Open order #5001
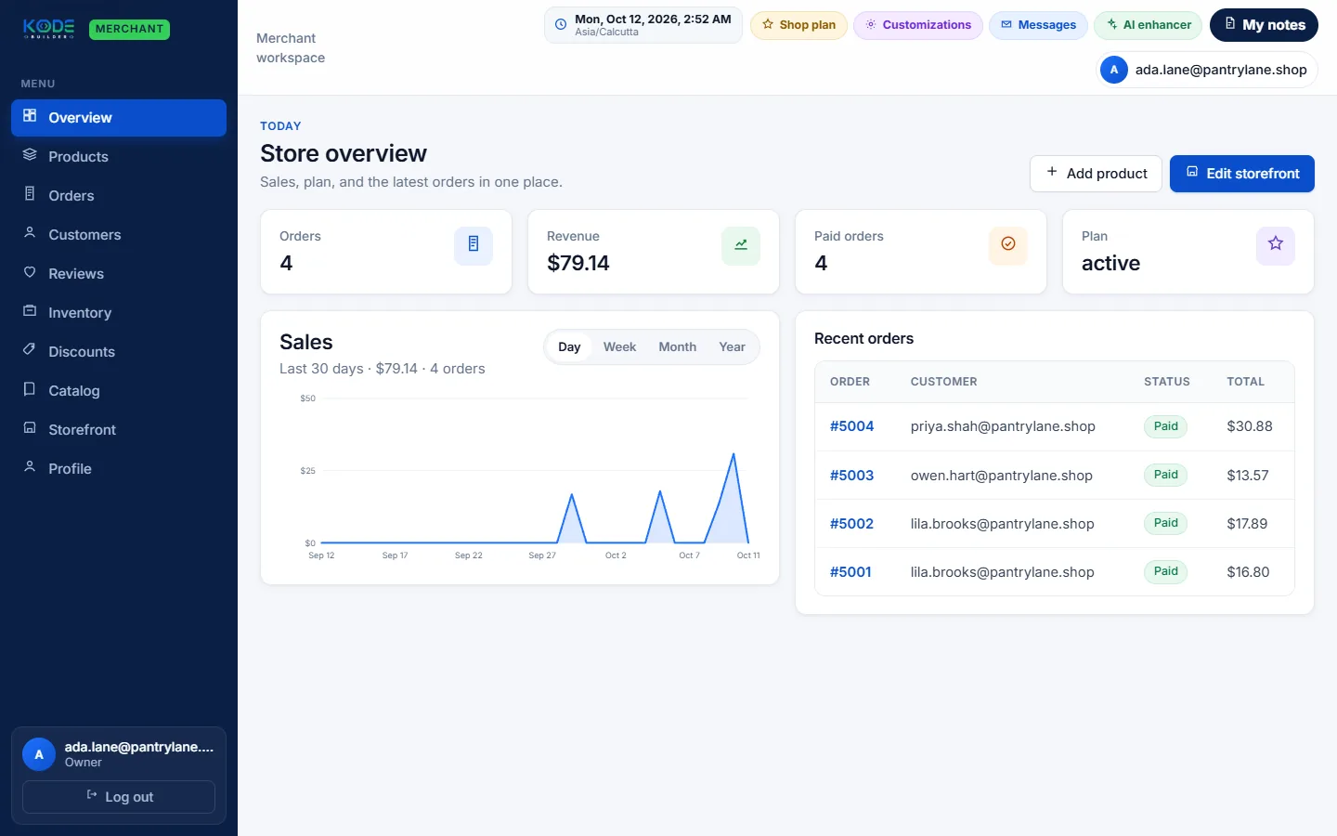Image resolution: width=1337 pixels, height=836 pixels. (850, 572)
